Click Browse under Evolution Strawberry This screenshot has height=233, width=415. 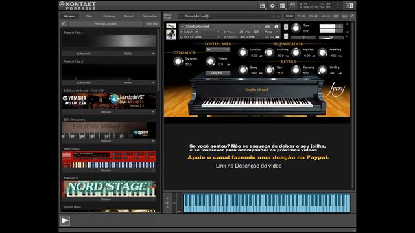click(x=106, y=141)
